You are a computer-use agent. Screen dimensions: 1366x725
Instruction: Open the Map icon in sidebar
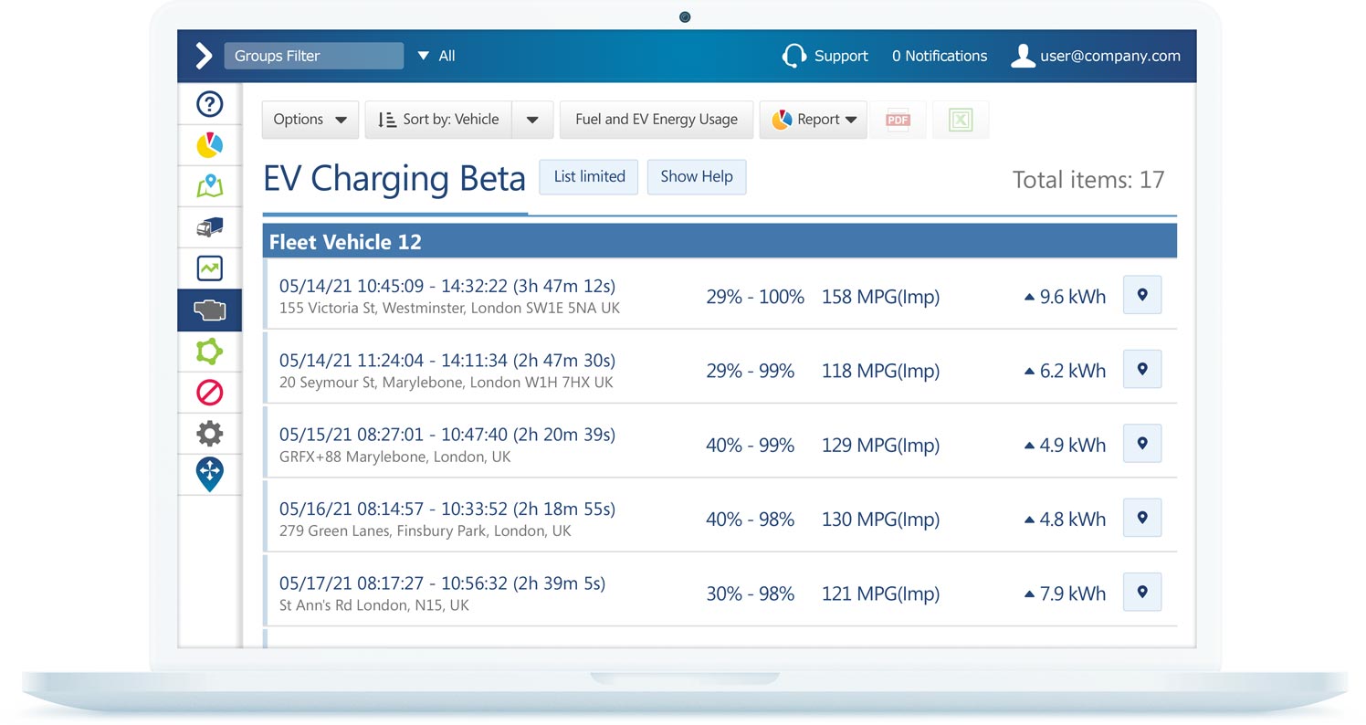pyautogui.click(x=210, y=186)
